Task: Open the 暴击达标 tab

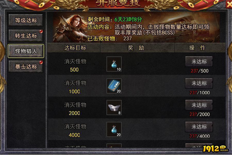Action: (x=26, y=66)
